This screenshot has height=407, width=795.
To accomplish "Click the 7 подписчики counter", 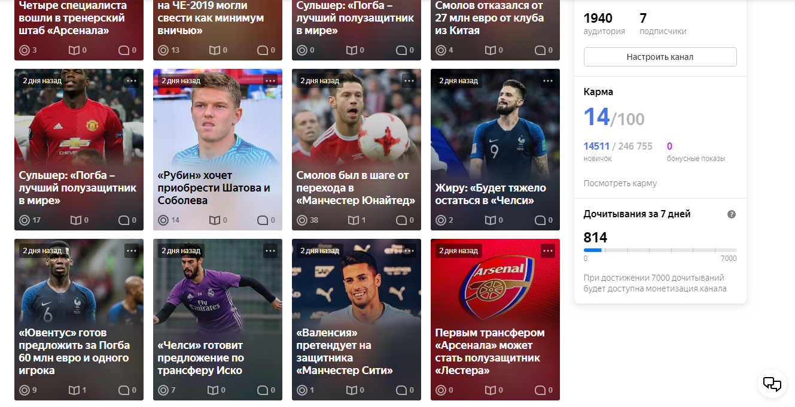I will click(662, 24).
